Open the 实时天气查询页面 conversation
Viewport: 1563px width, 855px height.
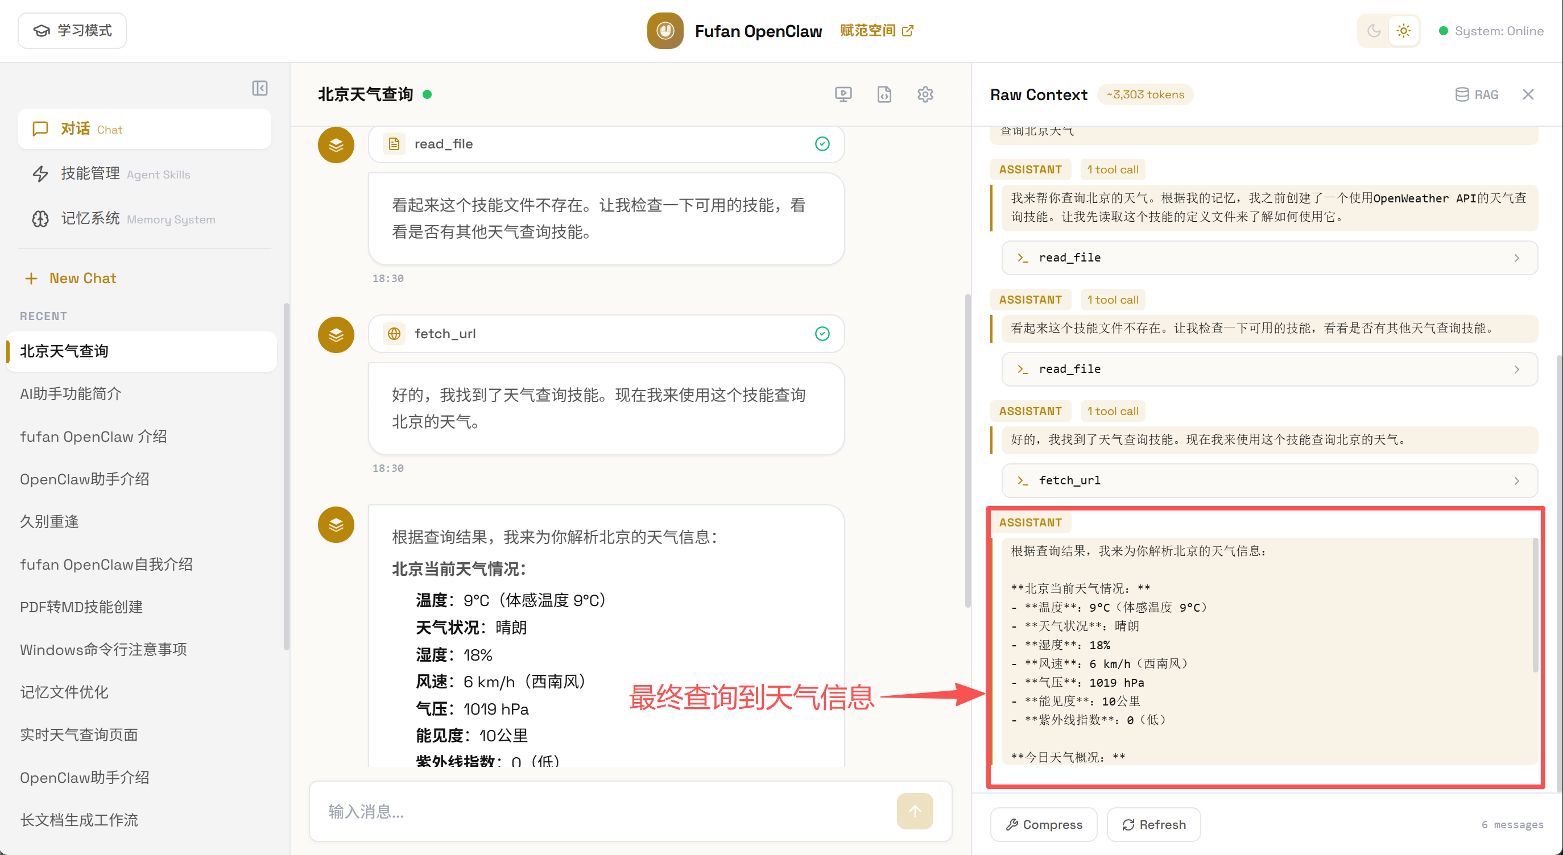click(142, 735)
